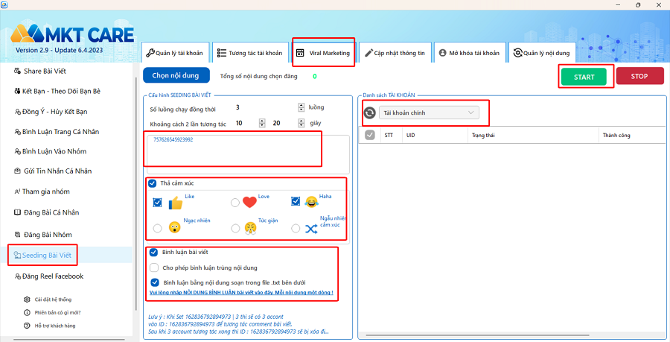Open the Quản lý tài khoản tab
Viewport: 670px width, 342px height.
(175, 53)
